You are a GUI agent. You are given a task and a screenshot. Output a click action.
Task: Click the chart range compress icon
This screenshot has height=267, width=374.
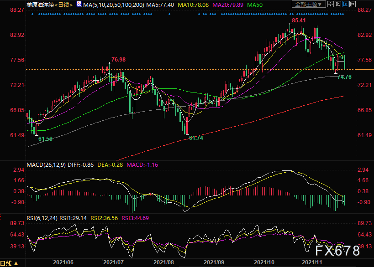(338, 4)
